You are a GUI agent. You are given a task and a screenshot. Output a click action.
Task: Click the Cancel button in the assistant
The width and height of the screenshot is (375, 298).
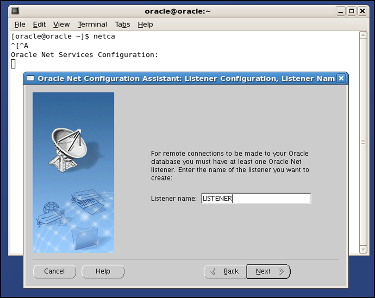[54, 271]
